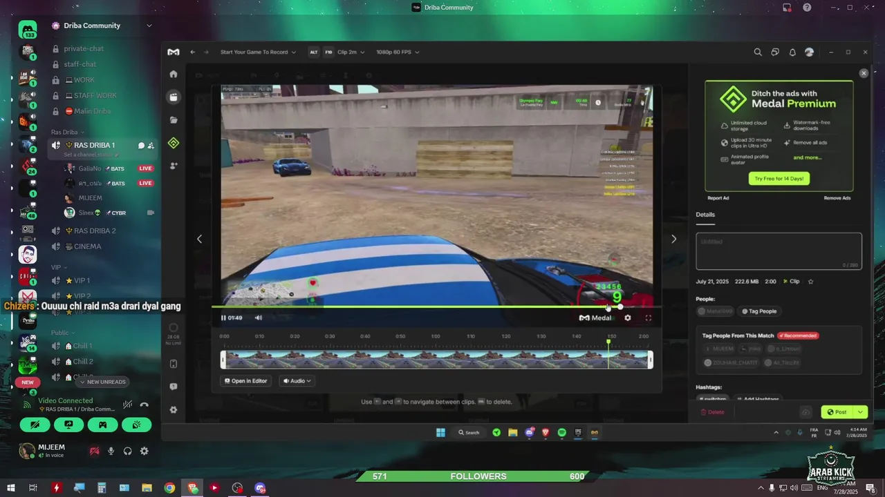885x497 pixels.
Task: Open Discord direct messages home
Action: pos(28,30)
